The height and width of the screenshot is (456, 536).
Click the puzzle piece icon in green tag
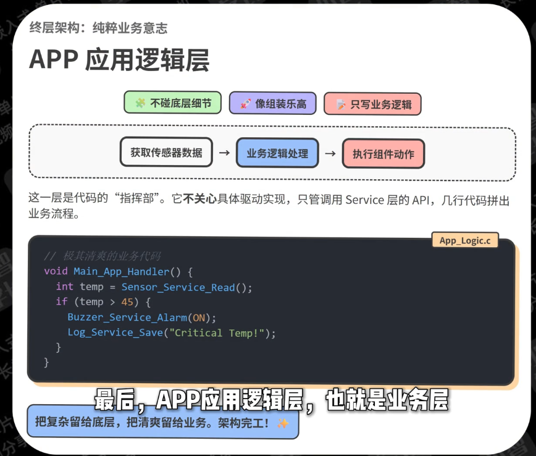click(140, 103)
